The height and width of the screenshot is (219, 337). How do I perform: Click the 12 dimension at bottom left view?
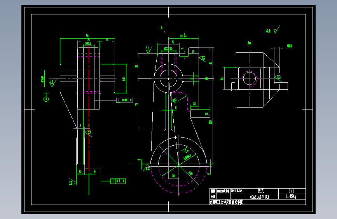(x=80, y=171)
